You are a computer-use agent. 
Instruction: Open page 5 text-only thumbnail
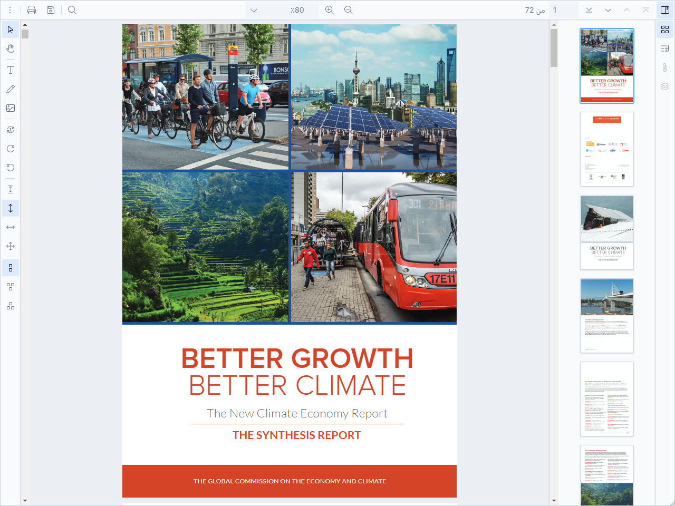point(607,399)
